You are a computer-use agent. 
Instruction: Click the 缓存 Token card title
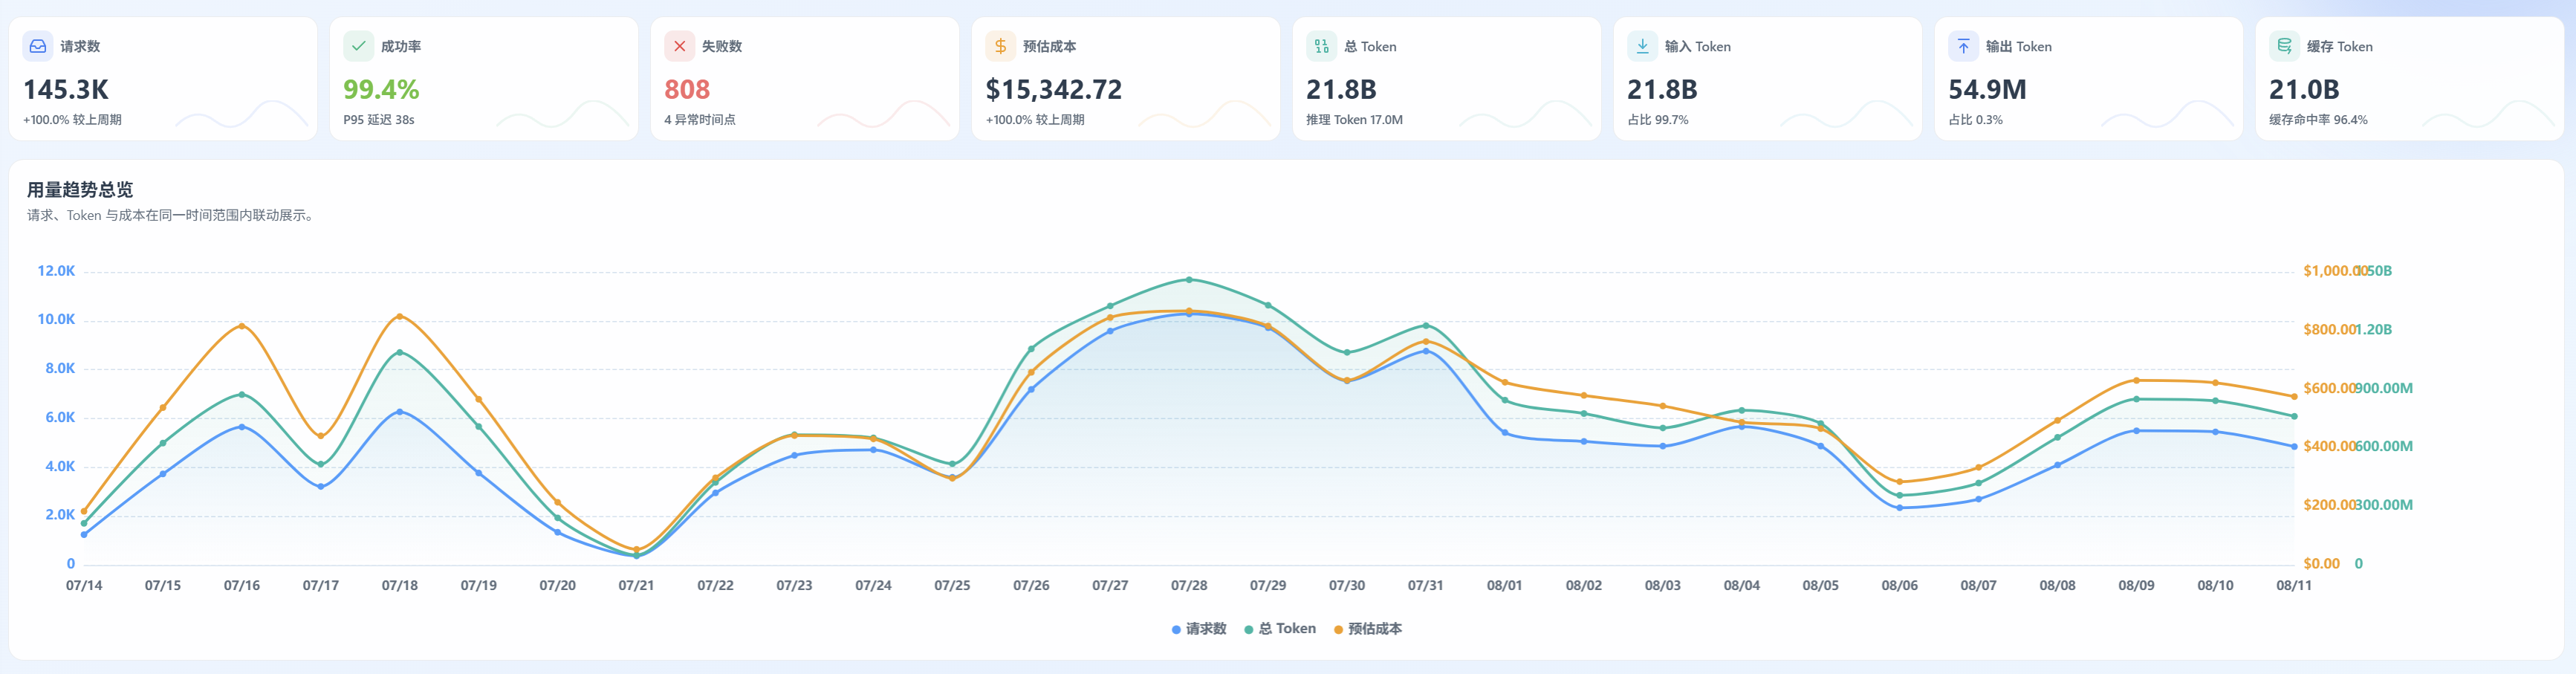click(x=2339, y=47)
